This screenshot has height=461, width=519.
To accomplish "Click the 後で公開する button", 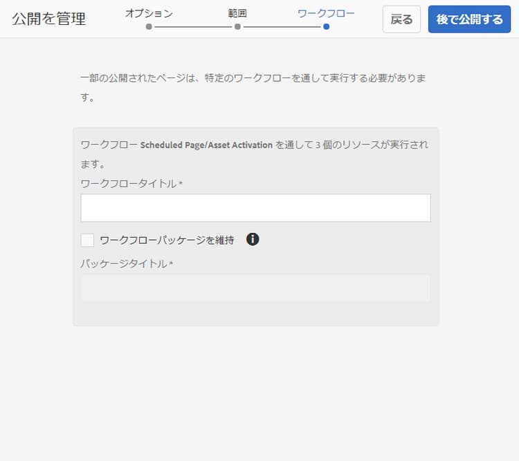I will (x=469, y=19).
